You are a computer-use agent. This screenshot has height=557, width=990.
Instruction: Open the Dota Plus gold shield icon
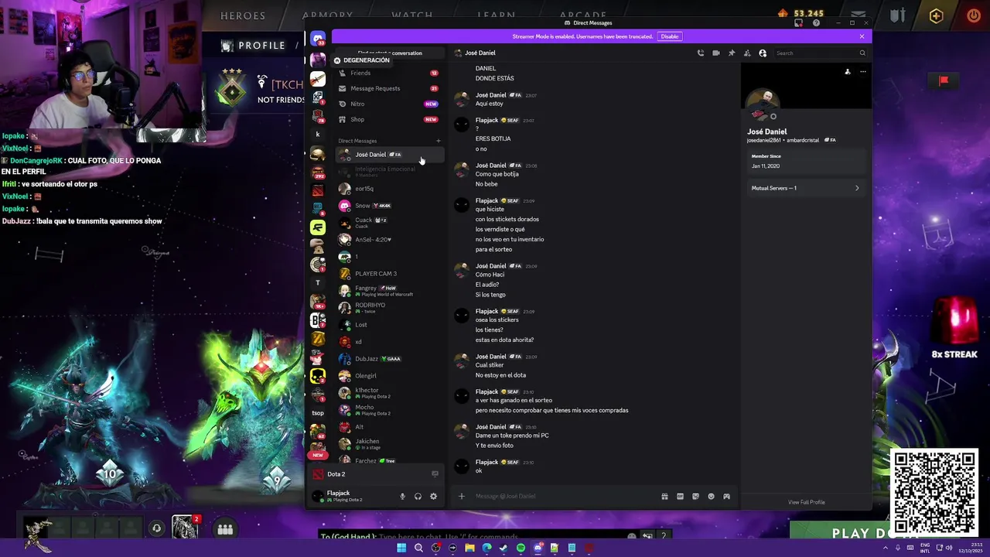click(x=936, y=15)
